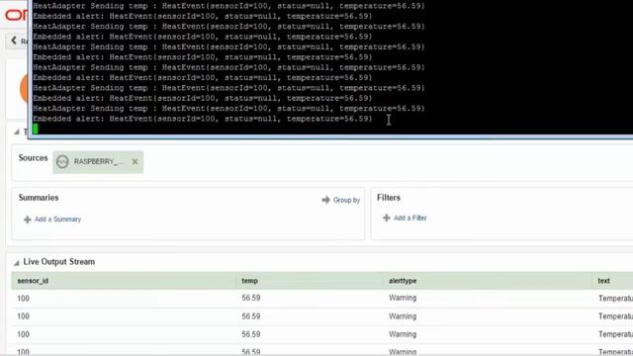Viewport: 633px width, 356px height.
Task: Select the second row's Warning cell
Action: click(x=403, y=316)
